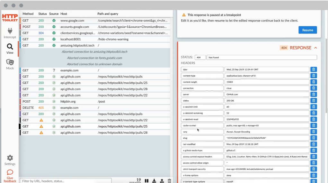Delete the x-ratelimit-limit header
The height and width of the screenshot is (183, 328).
[314, 107]
